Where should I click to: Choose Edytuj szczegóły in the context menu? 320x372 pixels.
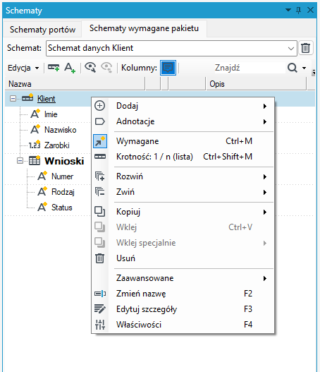(183, 309)
